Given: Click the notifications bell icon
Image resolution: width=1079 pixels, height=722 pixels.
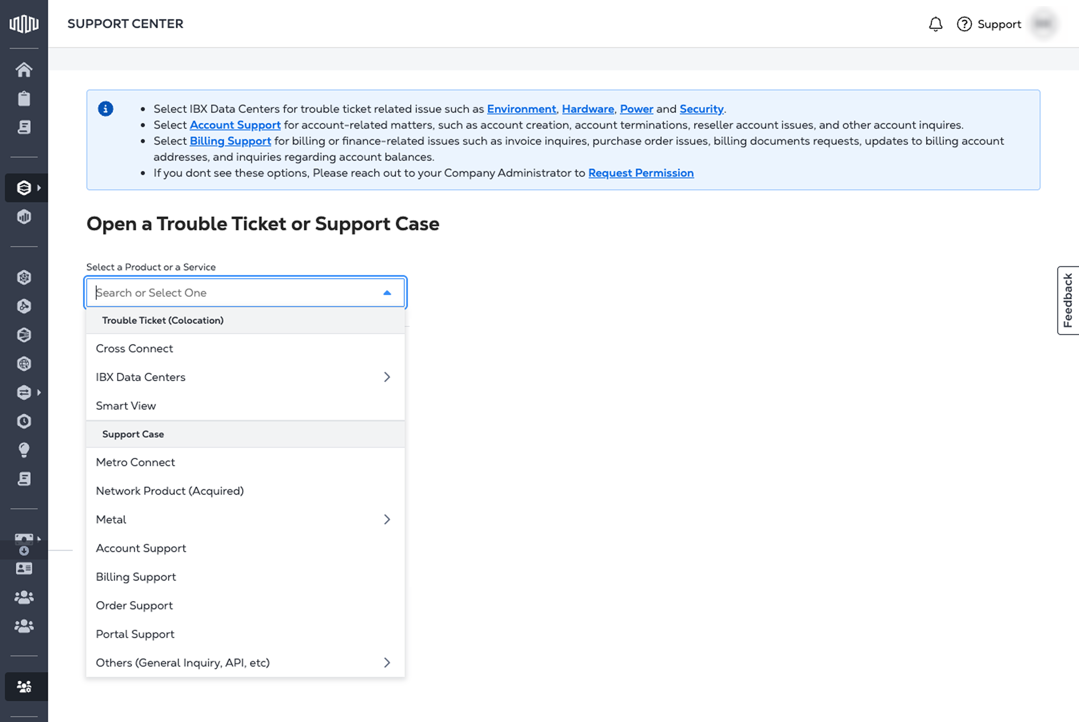Looking at the screenshot, I should click(x=935, y=24).
